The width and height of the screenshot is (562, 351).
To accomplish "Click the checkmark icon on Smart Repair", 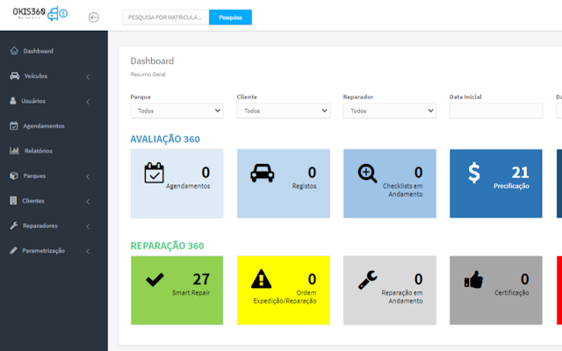I will (x=155, y=280).
